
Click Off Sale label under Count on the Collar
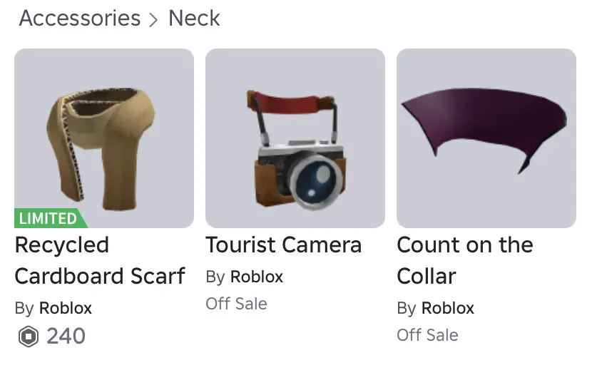point(428,335)
